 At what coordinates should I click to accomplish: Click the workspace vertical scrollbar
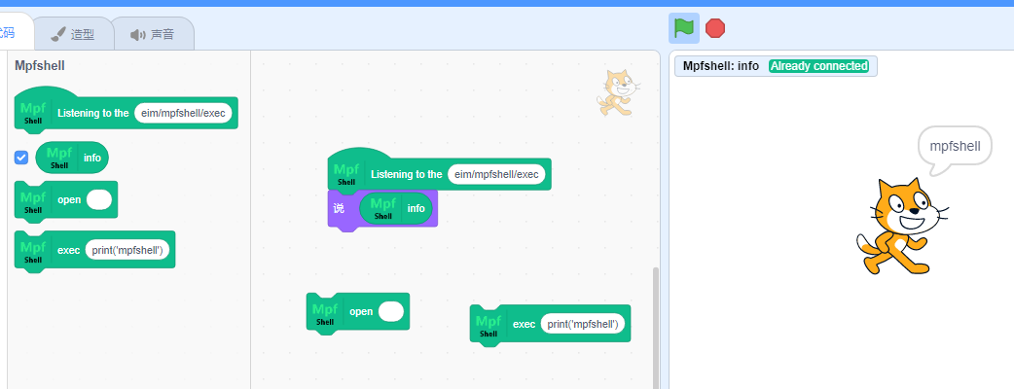pos(656,329)
